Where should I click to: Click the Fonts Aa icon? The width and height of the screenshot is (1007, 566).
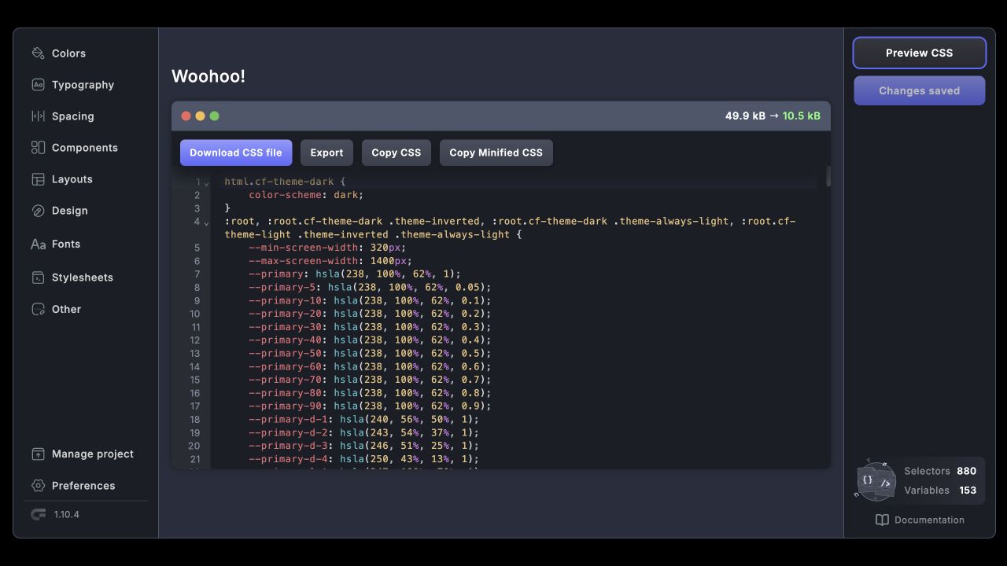coord(38,244)
